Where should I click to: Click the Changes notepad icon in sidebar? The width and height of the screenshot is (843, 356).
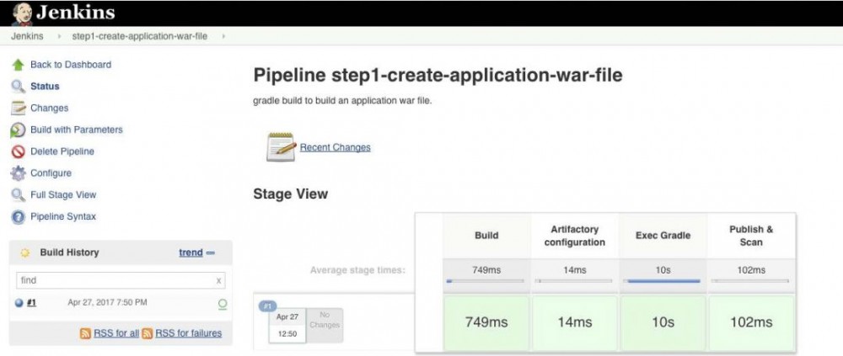[18, 108]
